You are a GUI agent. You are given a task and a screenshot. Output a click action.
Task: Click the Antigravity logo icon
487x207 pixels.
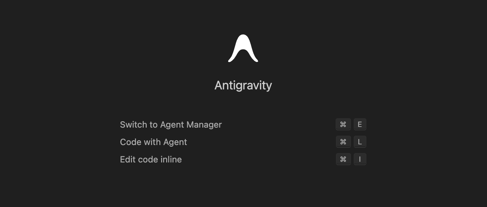[243, 49]
